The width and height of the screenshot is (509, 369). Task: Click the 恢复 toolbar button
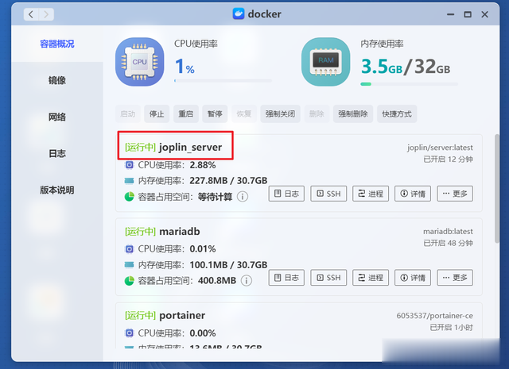pos(244,113)
